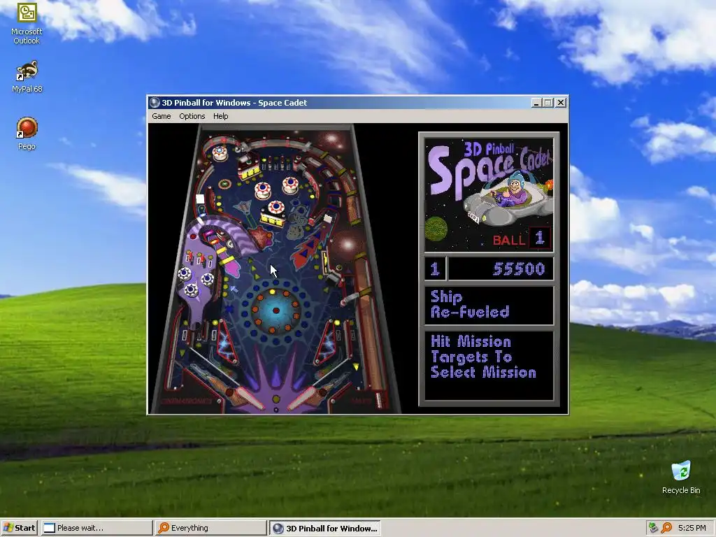
Task: Maximize the 3D Pinball window
Action: coord(548,103)
